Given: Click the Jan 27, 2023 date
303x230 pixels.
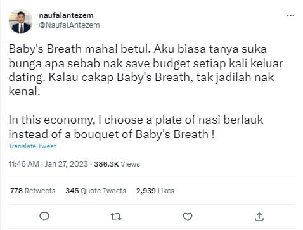Looking at the screenshot, I should point(66,164).
